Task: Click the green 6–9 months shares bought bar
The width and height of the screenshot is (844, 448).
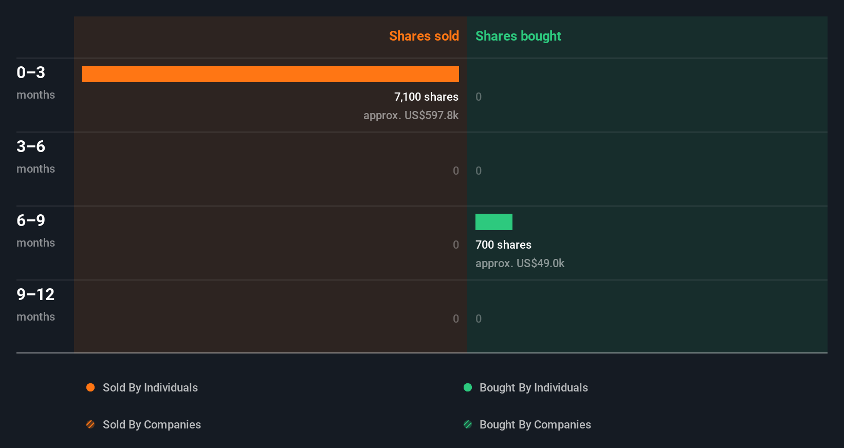Action: click(494, 222)
